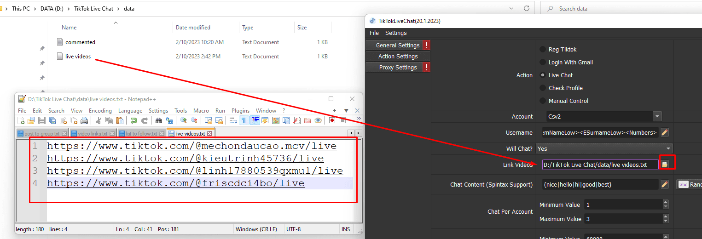Create a new document in Notepad++ toolbar

pyautogui.click(x=21, y=120)
